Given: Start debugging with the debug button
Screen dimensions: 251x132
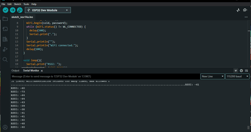Looking at the screenshot, I should [x=20, y=10].
